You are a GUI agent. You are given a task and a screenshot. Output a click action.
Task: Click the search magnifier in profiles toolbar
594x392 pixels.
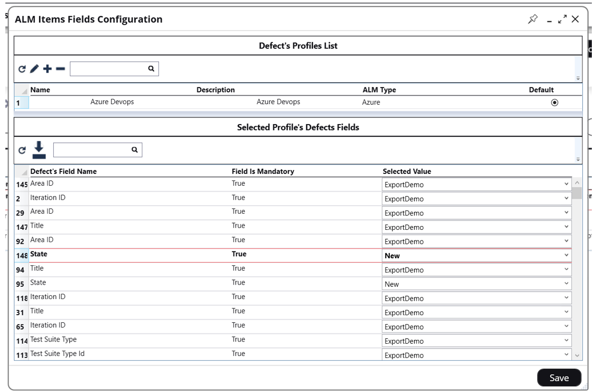(151, 69)
